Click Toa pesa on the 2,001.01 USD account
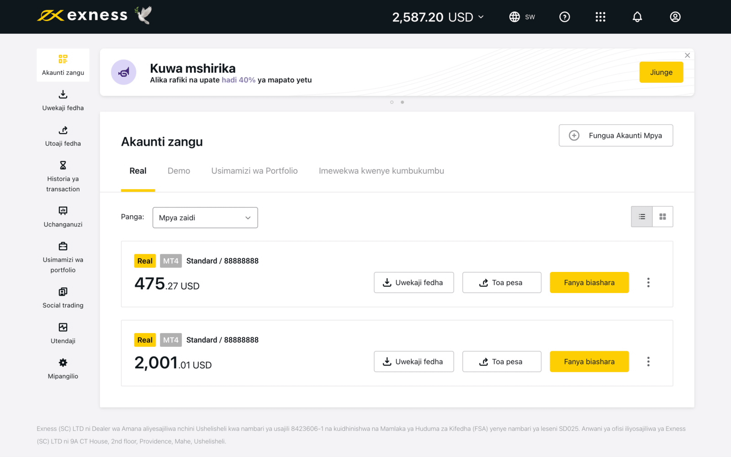Viewport: 731px width, 457px height. (x=502, y=361)
